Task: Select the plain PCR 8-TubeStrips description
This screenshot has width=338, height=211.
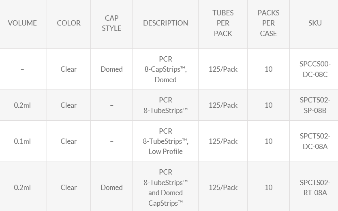Action: tap(165, 105)
